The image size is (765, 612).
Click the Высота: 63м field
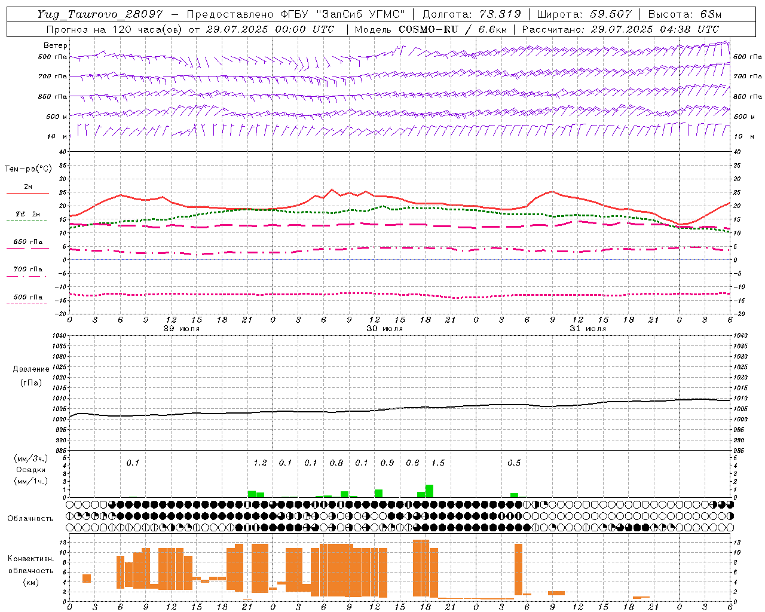[x=685, y=14]
